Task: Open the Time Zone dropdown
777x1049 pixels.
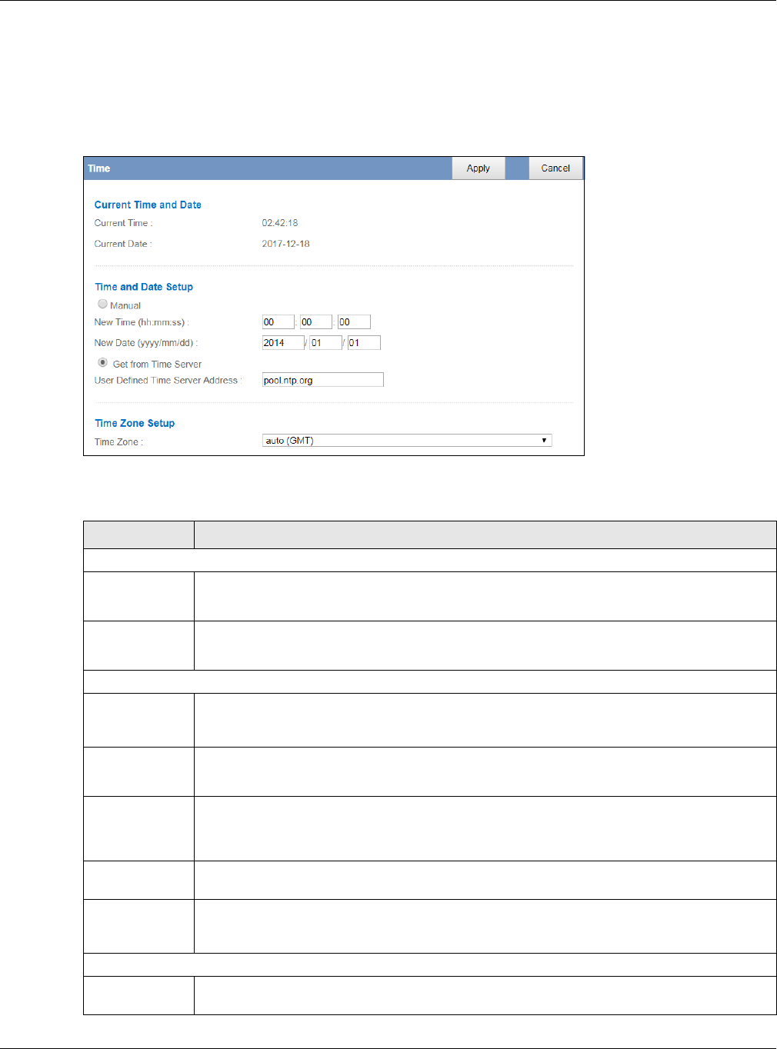Action: pyautogui.click(x=407, y=441)
